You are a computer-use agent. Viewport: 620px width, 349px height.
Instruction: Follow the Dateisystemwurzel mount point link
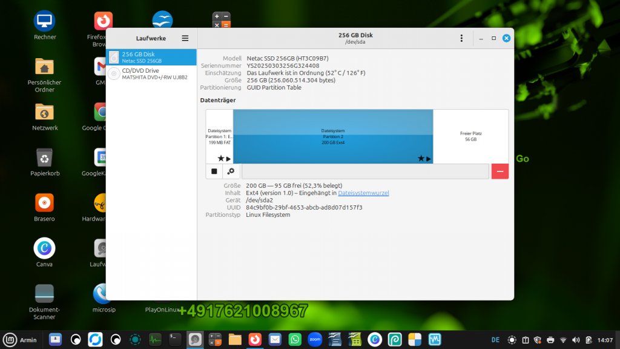[363, 193]
